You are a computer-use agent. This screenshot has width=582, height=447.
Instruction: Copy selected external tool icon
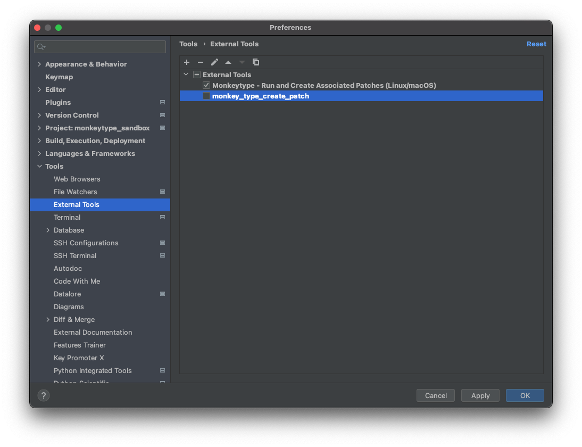click(x=256, y=62)
